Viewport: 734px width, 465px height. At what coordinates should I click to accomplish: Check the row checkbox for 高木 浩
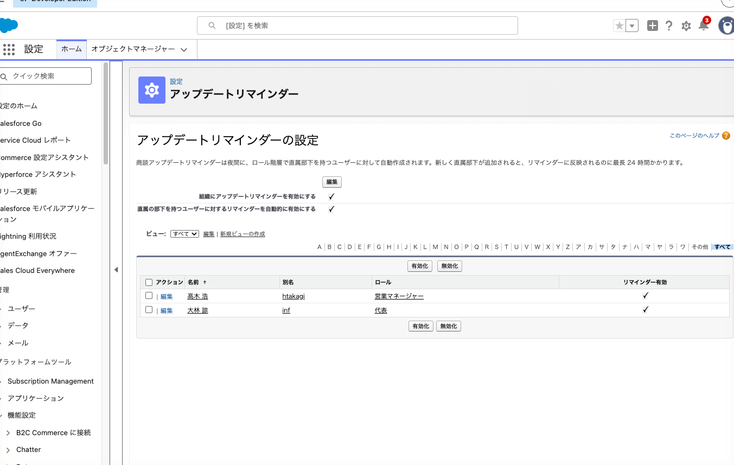click(149, 296)
